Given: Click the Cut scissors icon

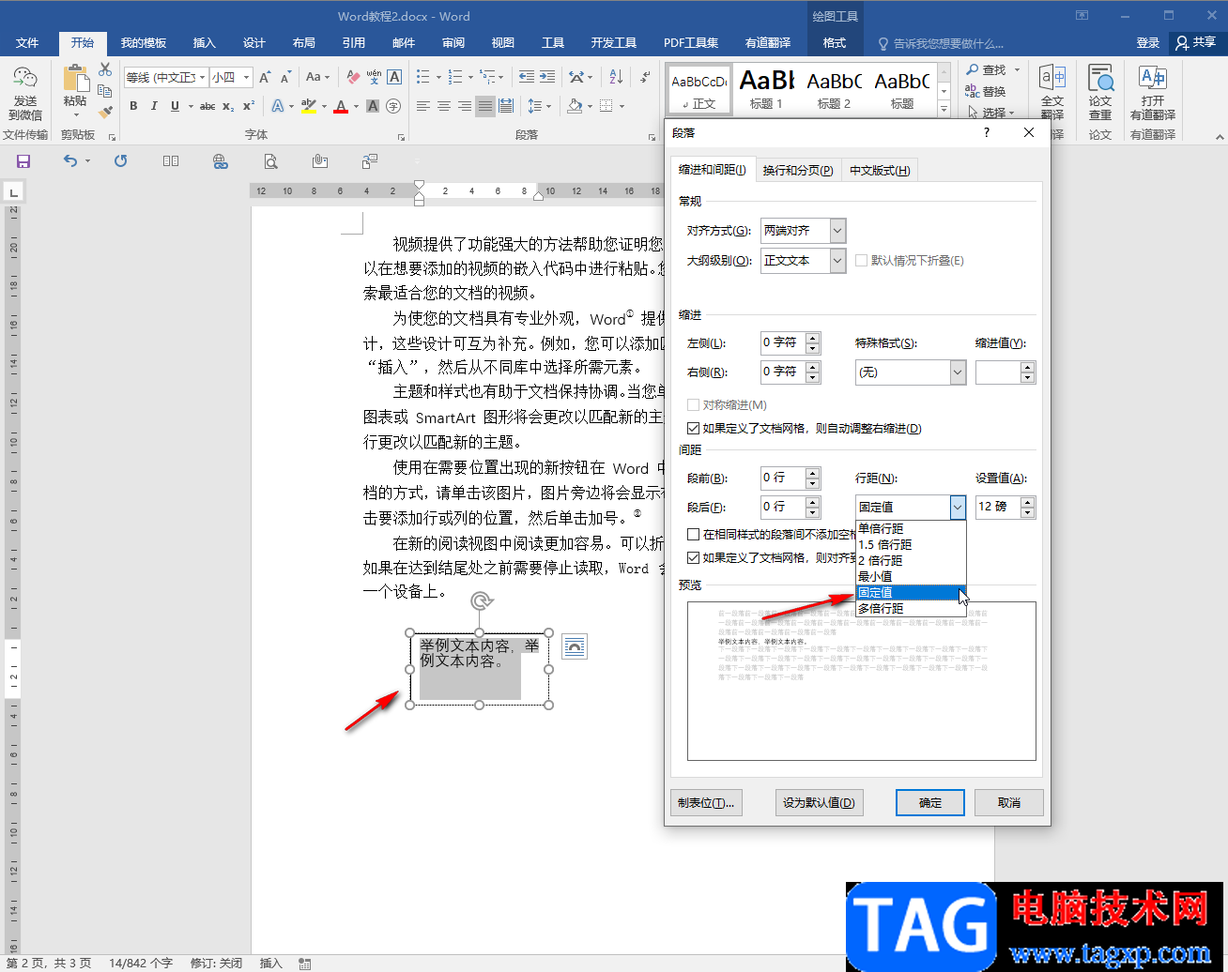Looking at the screenshot, I should 105,70.
